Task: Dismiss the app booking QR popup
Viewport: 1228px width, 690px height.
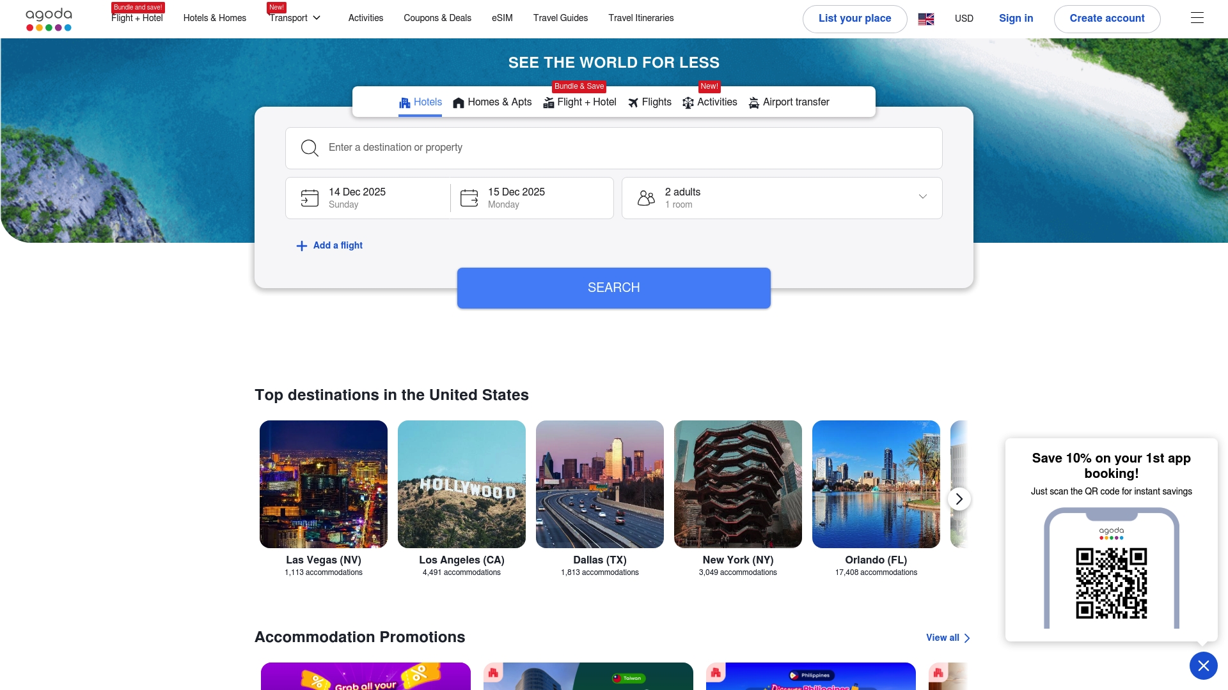Action: point(1204,665)
